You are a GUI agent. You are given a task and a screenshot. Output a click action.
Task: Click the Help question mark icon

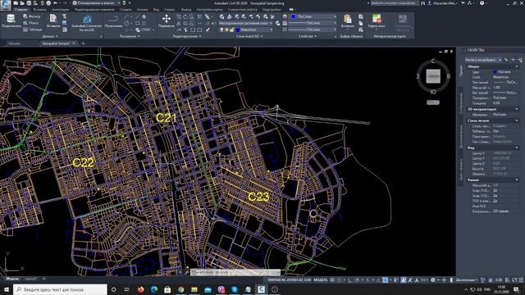tap(482, 3)
